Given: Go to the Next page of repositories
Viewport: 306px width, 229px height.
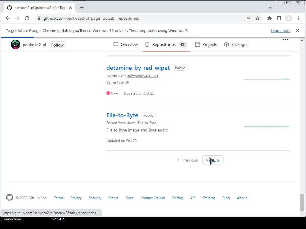Looking at the screenshot, I should [213, 160].
